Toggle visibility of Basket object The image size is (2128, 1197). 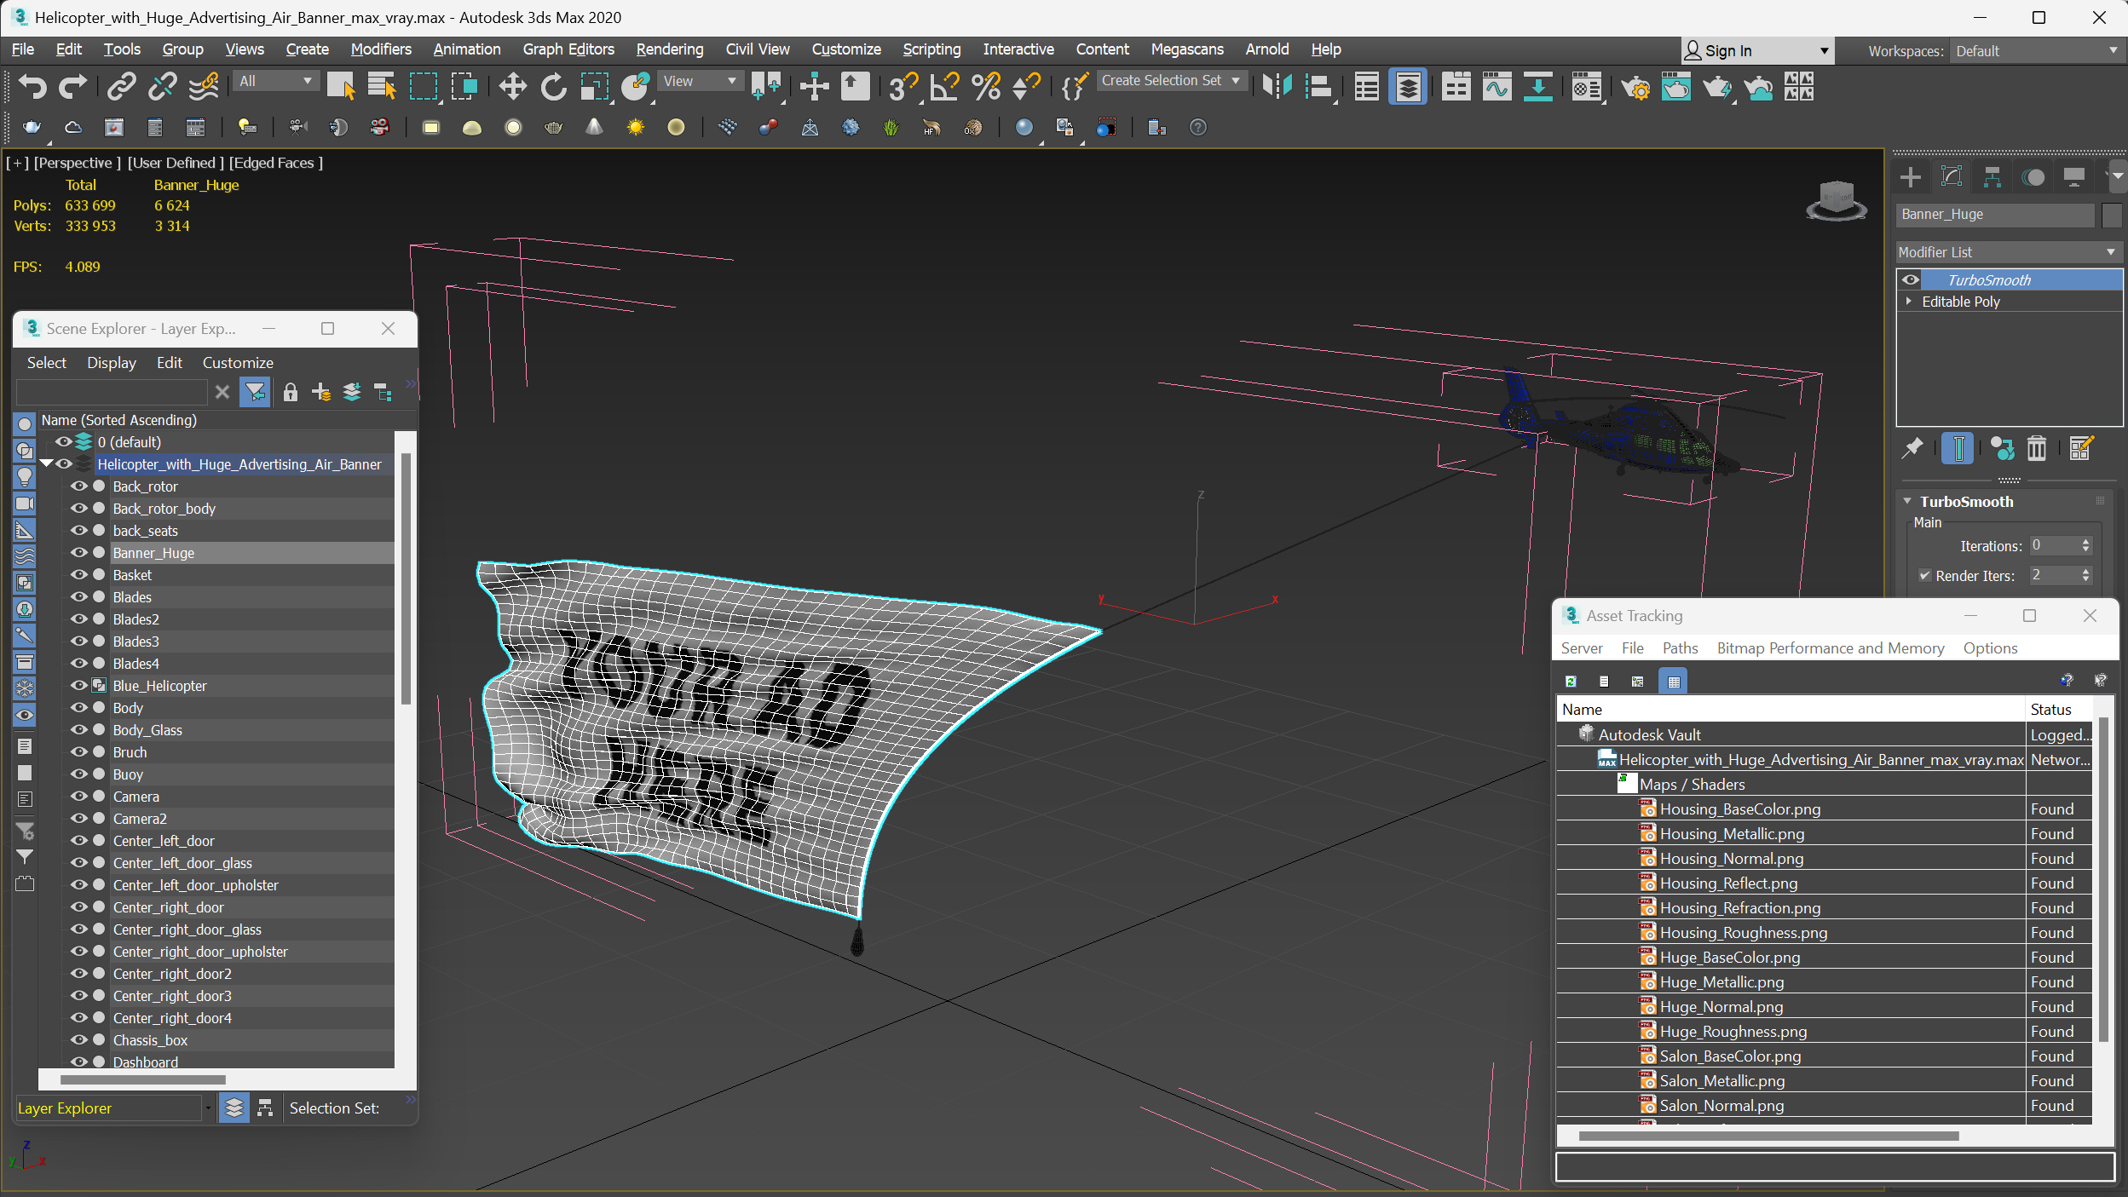click(79, 575)
